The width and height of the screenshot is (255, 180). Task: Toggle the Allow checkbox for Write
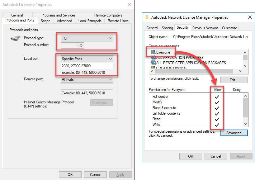(217, 124)
